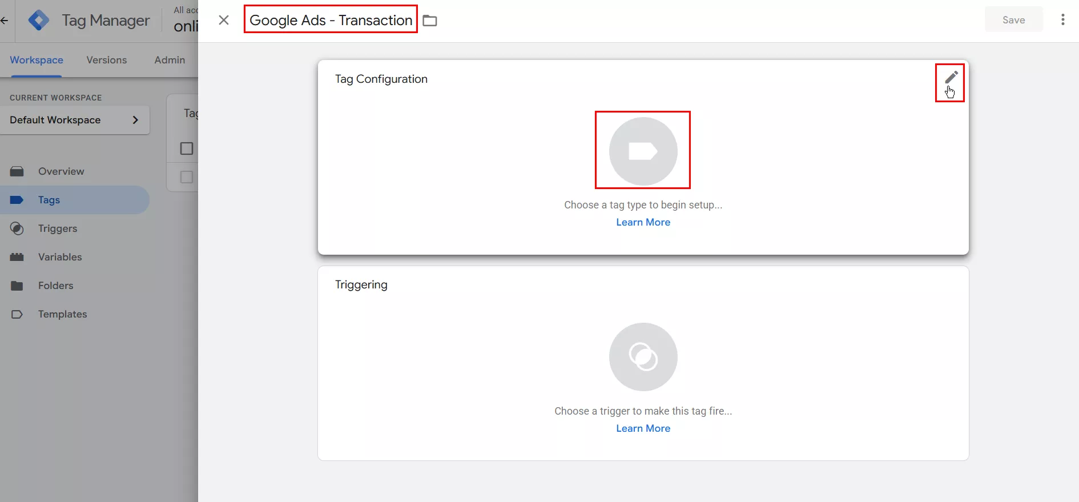Click the tag type placeholder icon

coord(643,151)
